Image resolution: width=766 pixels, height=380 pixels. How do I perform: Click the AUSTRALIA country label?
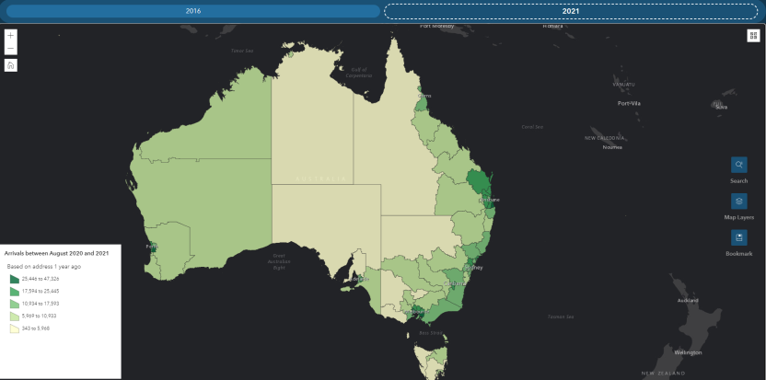321,179
